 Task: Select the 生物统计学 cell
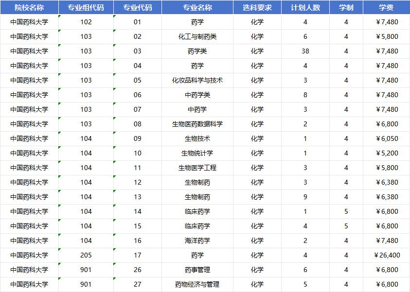pos(197,153)
